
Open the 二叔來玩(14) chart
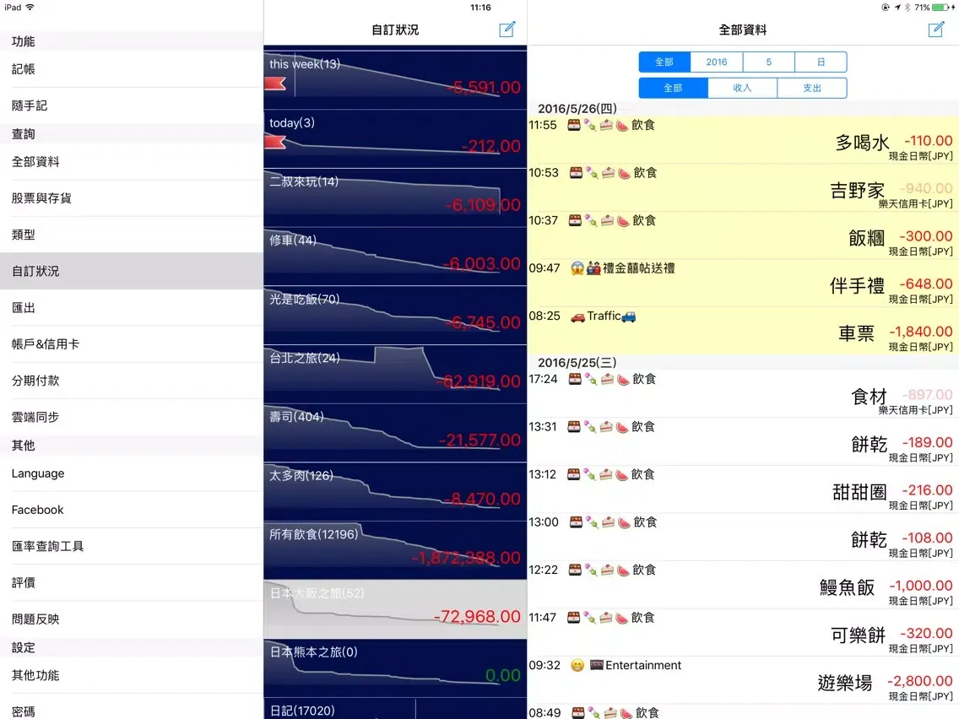click(x=395, y=197)
